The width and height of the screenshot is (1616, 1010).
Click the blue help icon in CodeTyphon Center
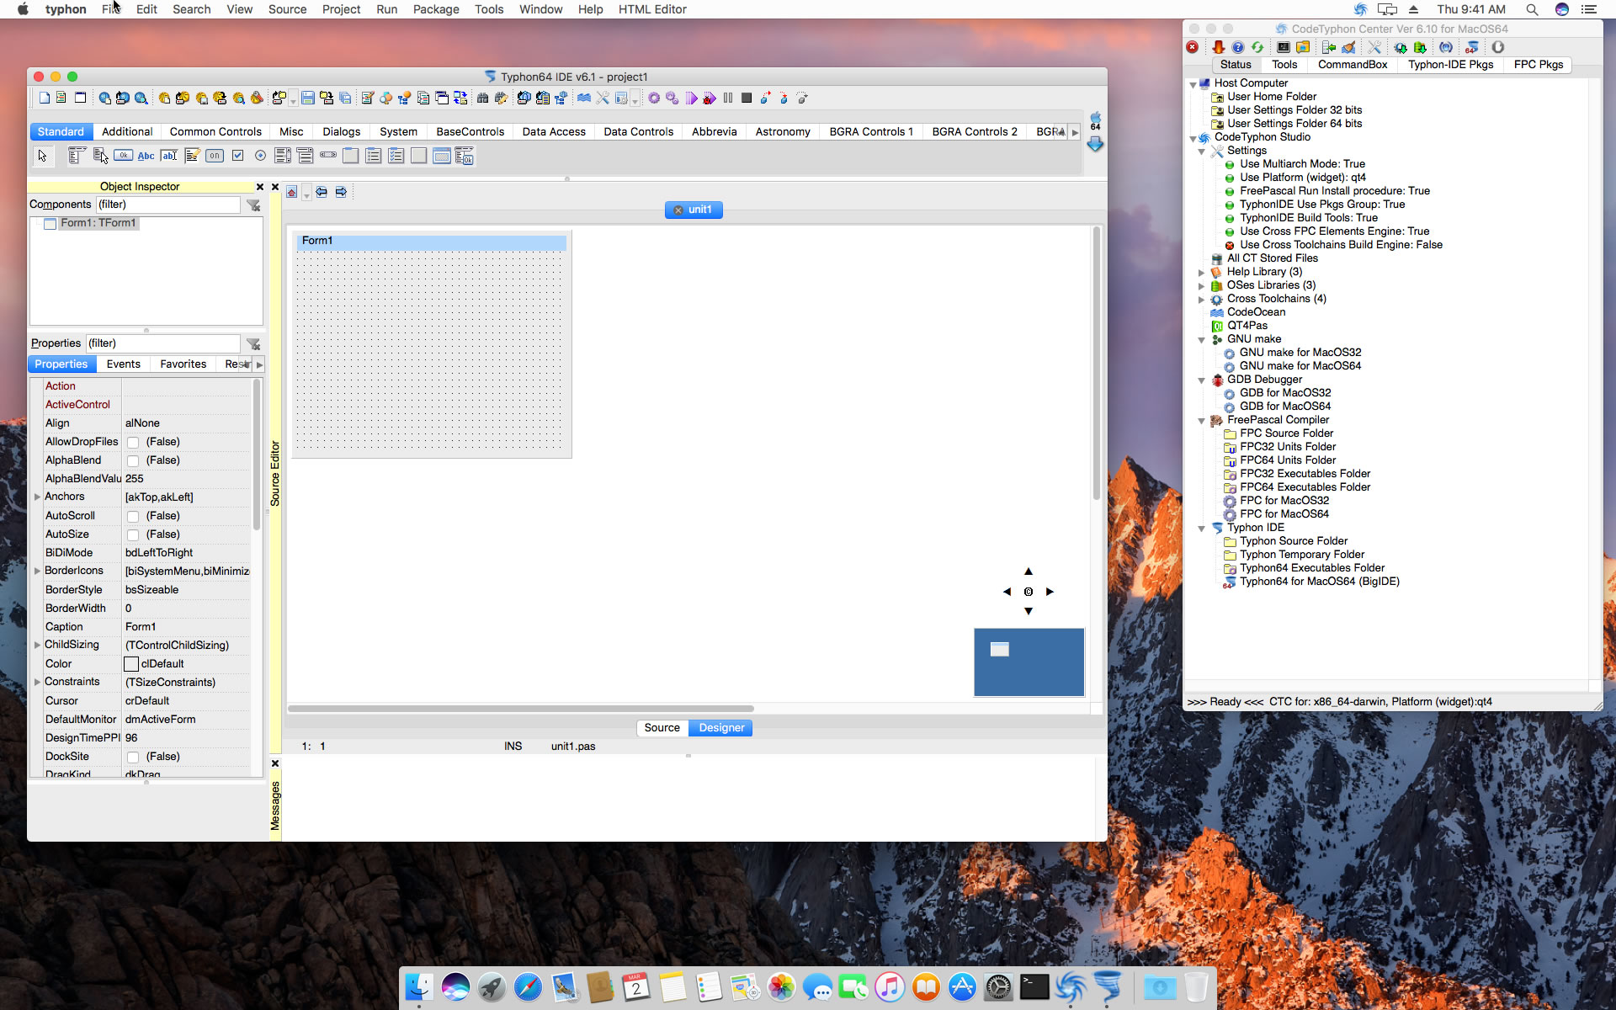(x=1238, y=47)
